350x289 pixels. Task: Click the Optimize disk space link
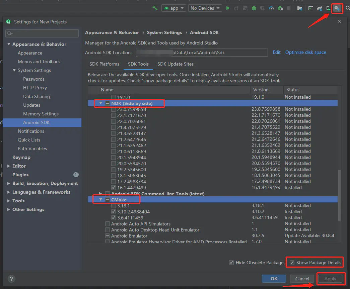[305, 53]
